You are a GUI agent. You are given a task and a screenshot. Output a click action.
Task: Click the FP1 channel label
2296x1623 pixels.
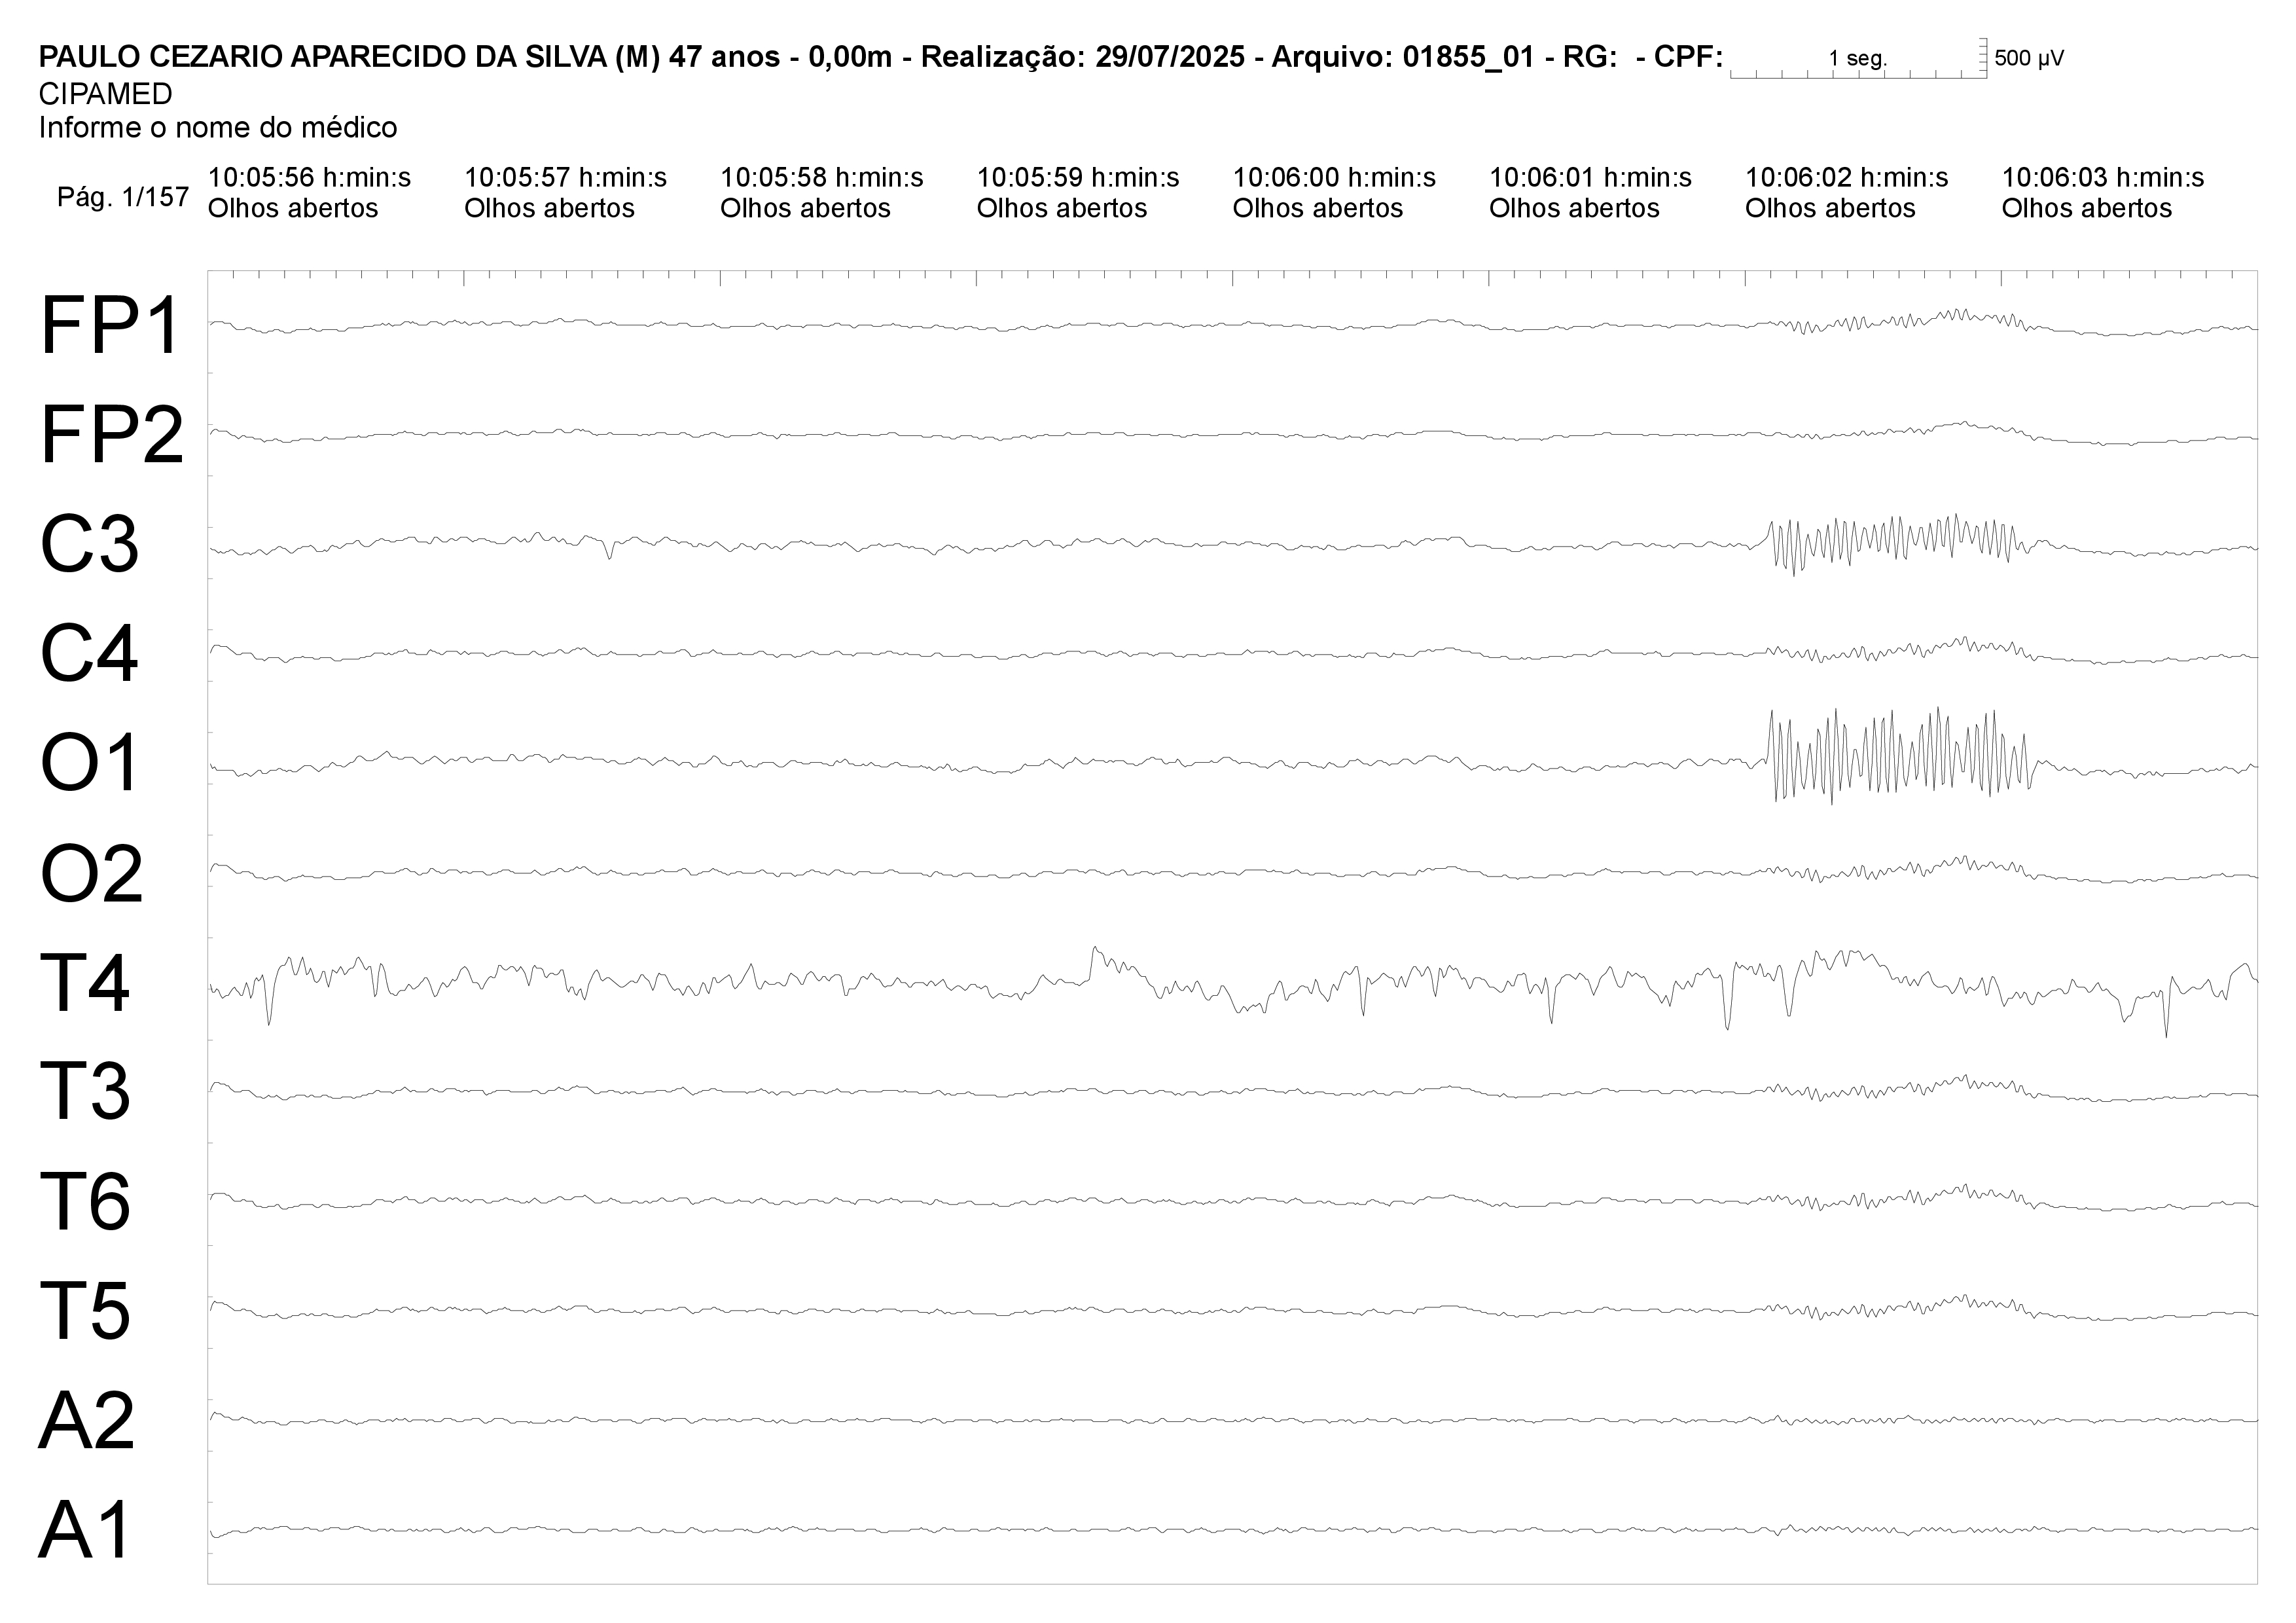coord(110,326)
